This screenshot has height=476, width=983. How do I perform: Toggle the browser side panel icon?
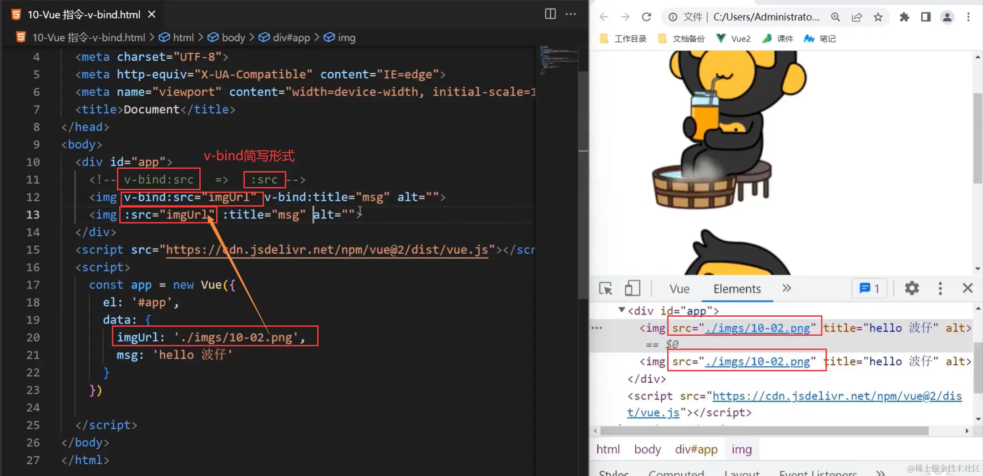926,17
